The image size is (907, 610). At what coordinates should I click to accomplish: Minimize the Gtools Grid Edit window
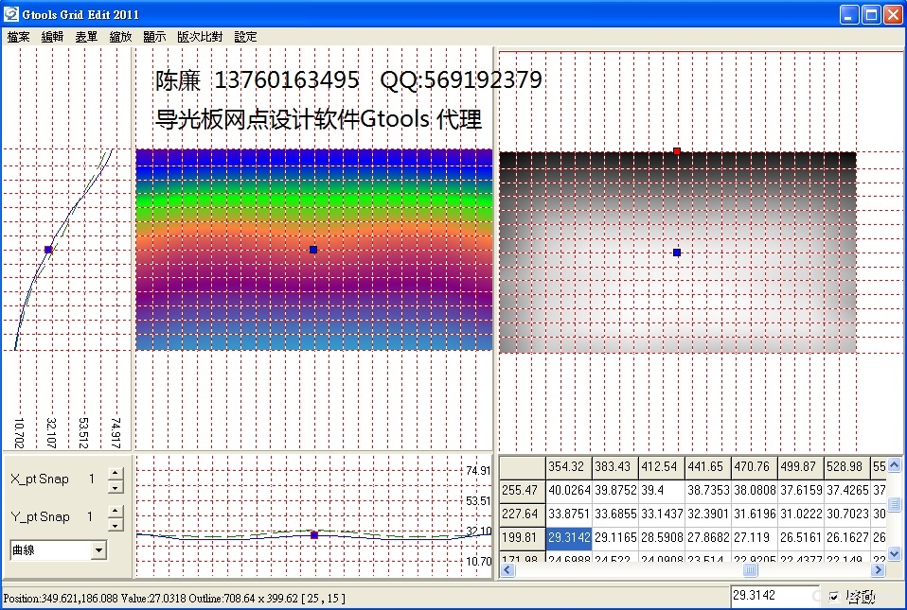click(x=849, y=14)
